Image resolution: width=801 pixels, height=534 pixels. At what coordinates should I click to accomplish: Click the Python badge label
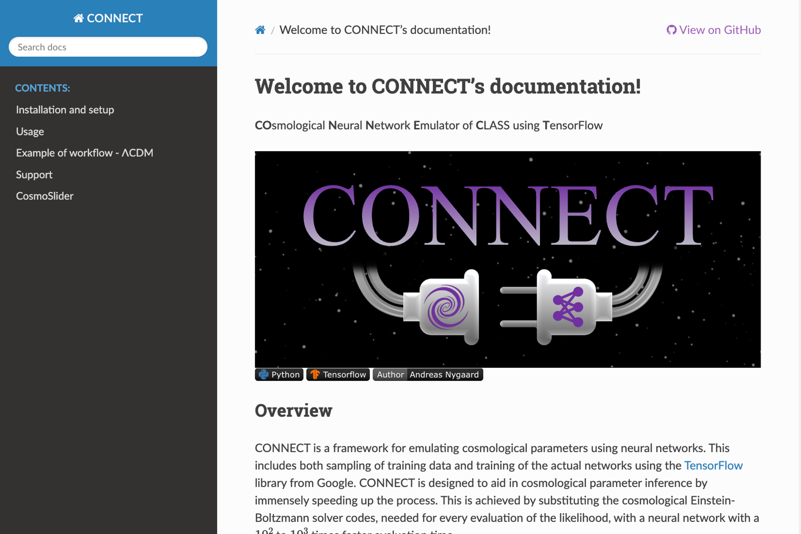(x=285, y=374)
